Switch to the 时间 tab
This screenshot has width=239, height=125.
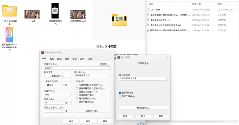tap(82, 59)
